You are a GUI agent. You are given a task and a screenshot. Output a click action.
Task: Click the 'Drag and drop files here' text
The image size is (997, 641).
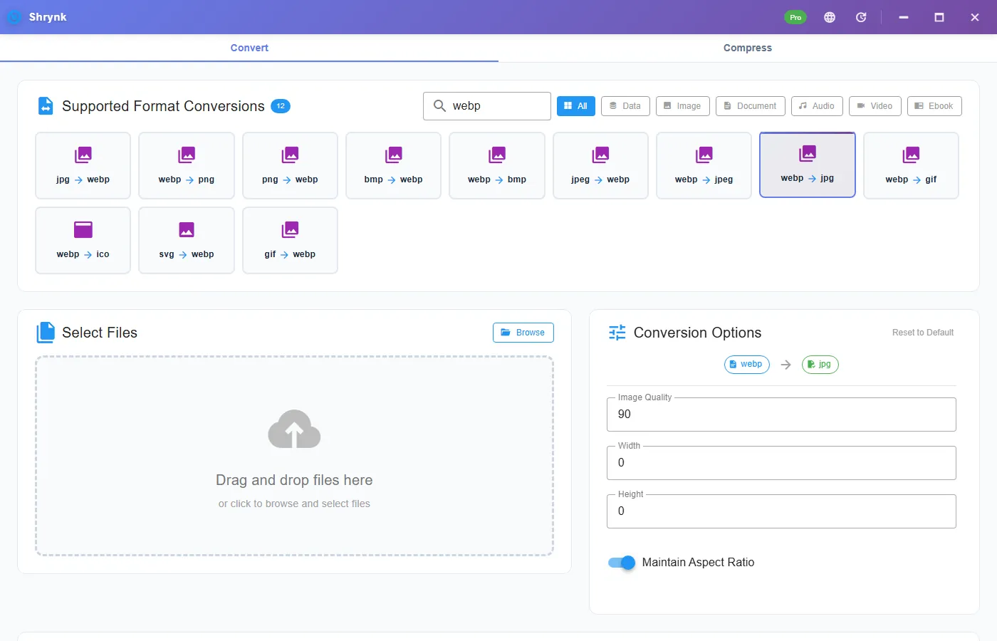click(294, 480)
